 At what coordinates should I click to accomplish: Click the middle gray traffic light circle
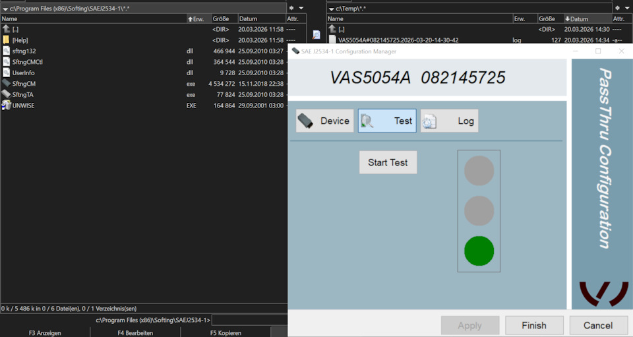479,210
